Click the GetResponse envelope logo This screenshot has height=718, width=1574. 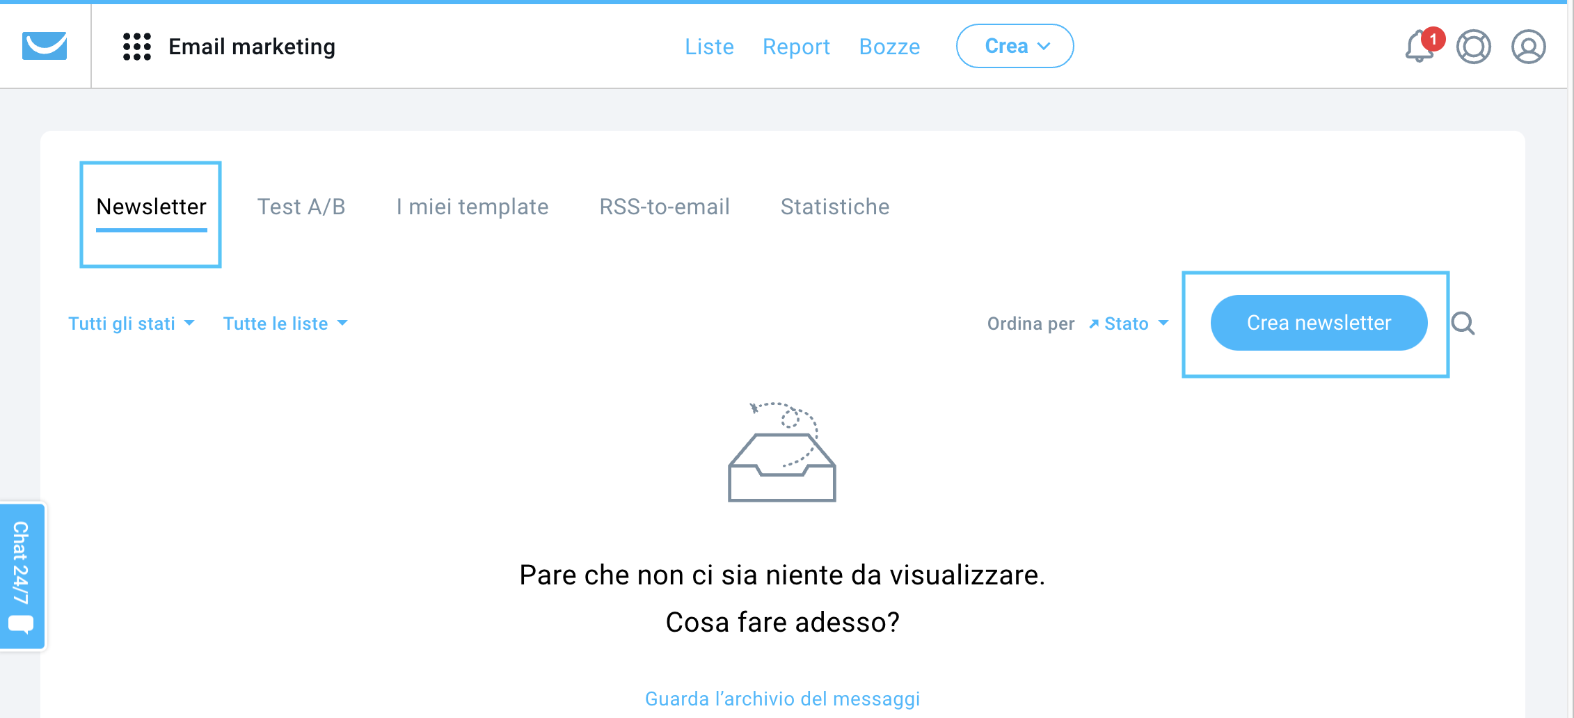tap(45, 46)
